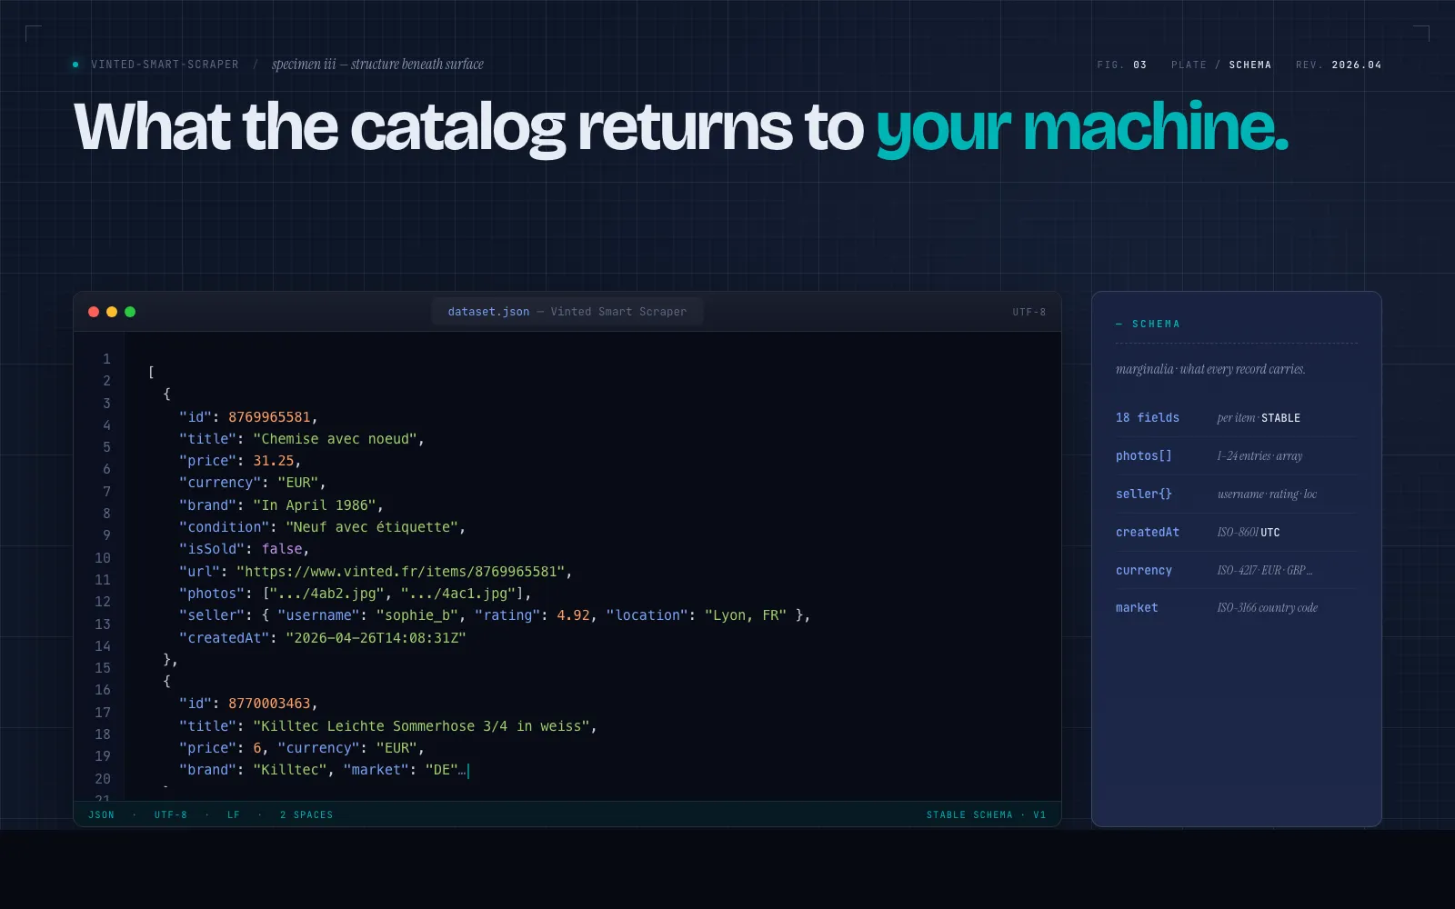This screenshot has width=1455, height=909.
Task: Click the createdAt timestamp string
Action: pos(376,638)
